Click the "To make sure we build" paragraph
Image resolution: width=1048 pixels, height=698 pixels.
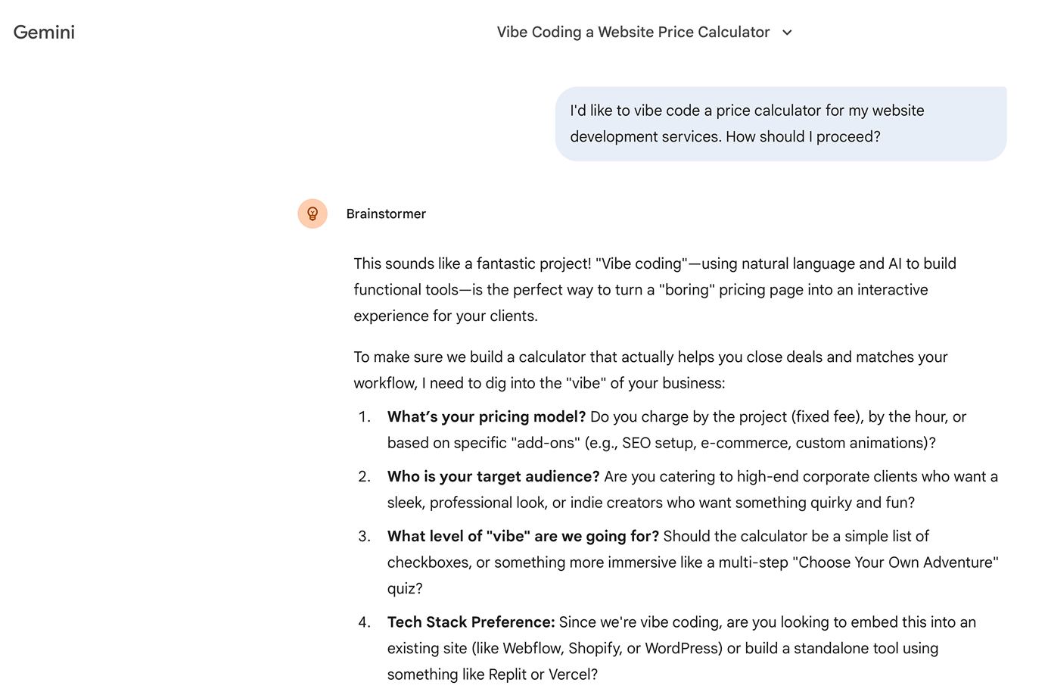tap(650, 369)
